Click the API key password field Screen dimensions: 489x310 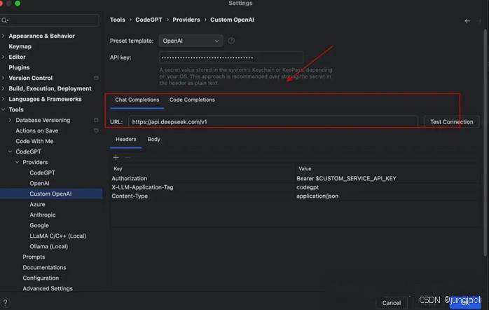point(231,58)
